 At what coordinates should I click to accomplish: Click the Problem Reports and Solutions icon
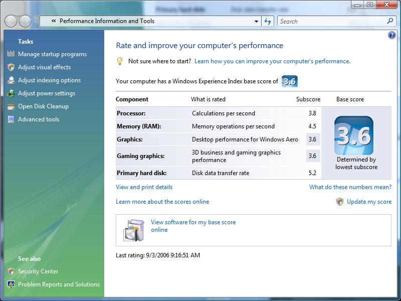coord(11,284)
